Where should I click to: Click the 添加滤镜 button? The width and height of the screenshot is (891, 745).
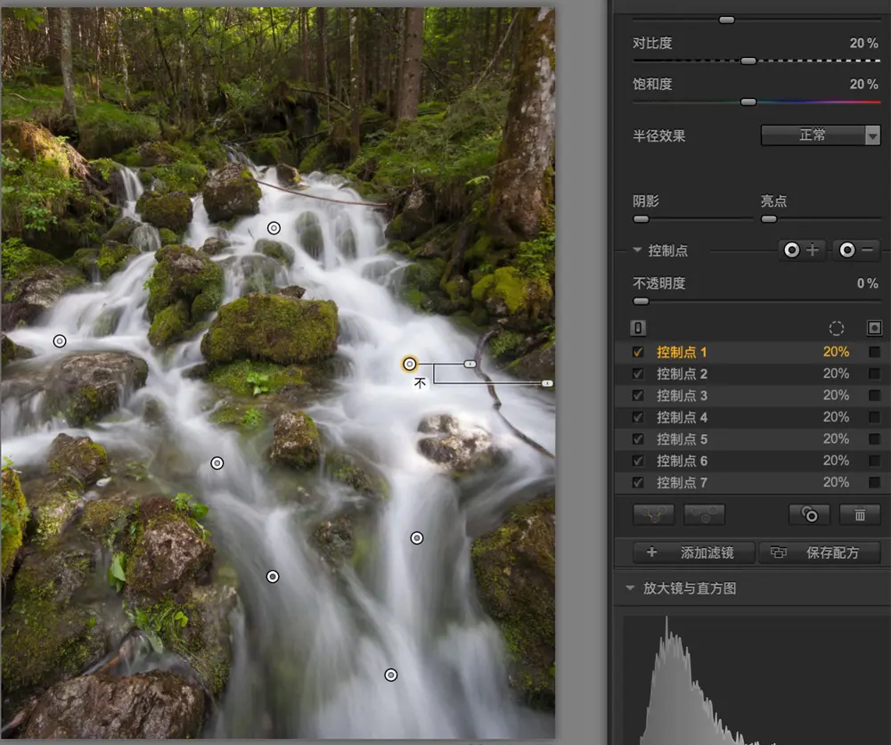pyautogui.click(x=694, y=553)
